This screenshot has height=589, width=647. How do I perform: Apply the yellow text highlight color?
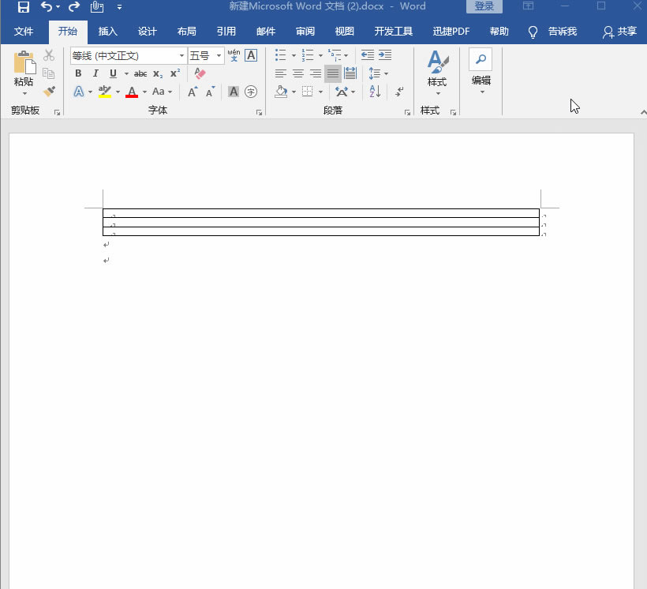coord(105,92)
